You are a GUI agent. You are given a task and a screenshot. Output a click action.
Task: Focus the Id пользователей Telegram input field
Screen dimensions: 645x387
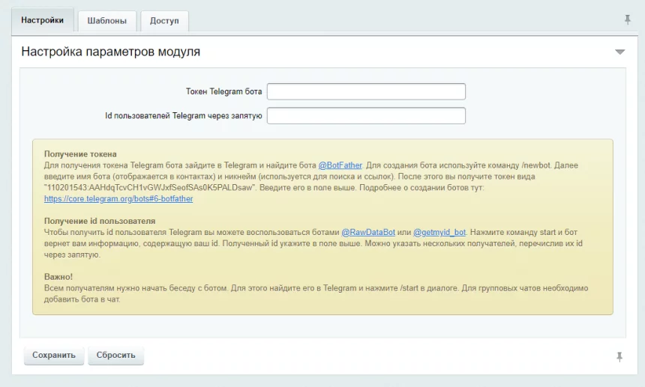pos(366,116)
